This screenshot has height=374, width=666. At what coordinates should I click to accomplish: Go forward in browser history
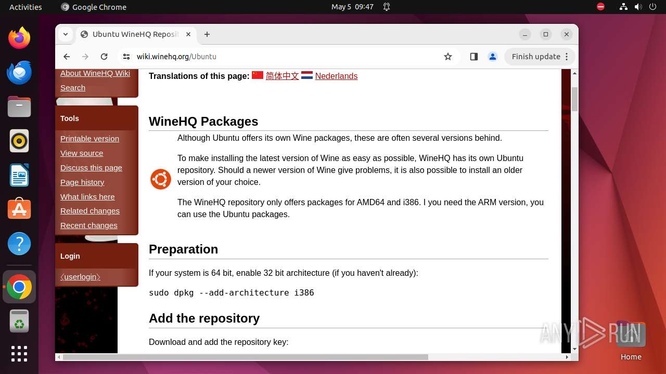85,57
